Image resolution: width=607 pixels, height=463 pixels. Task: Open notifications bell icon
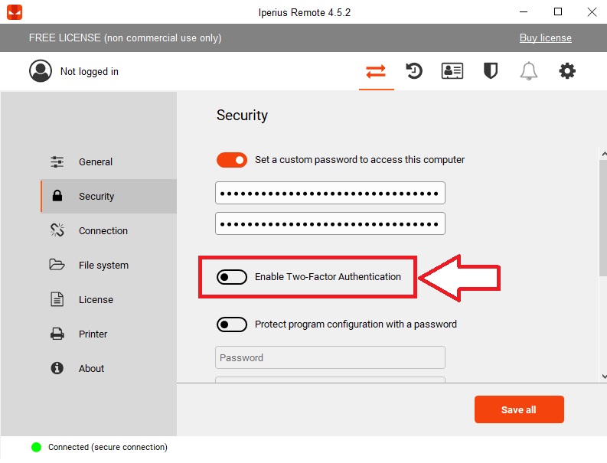tap(528, 71)
